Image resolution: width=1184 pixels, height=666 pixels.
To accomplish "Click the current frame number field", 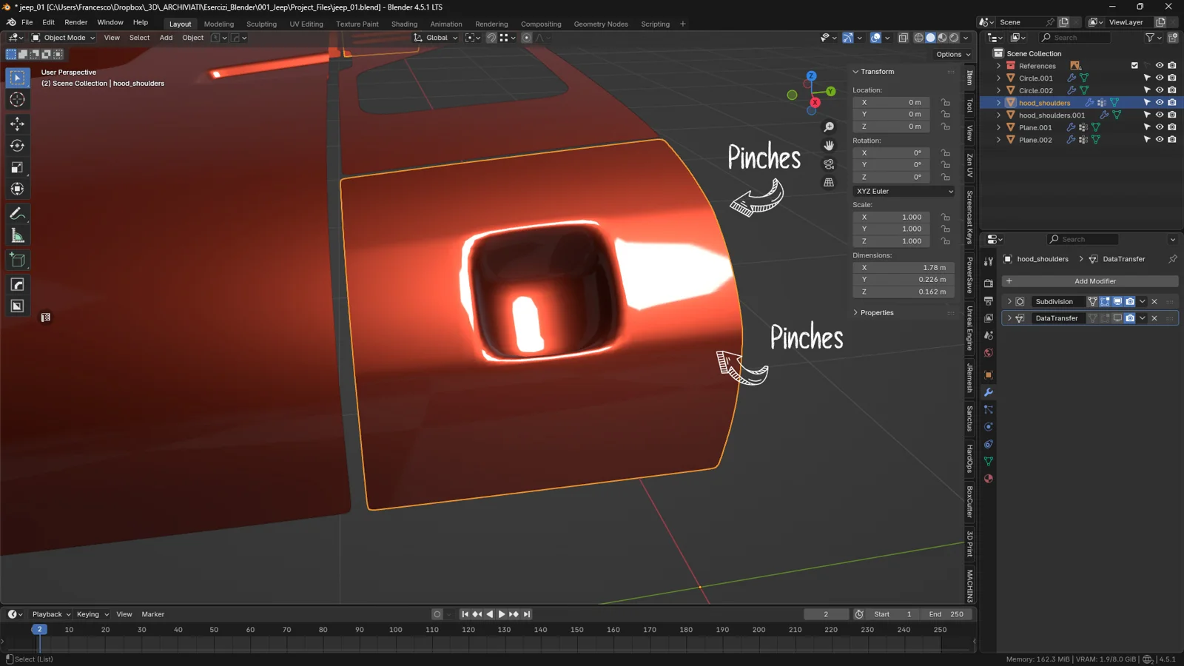I will point(827,614).
